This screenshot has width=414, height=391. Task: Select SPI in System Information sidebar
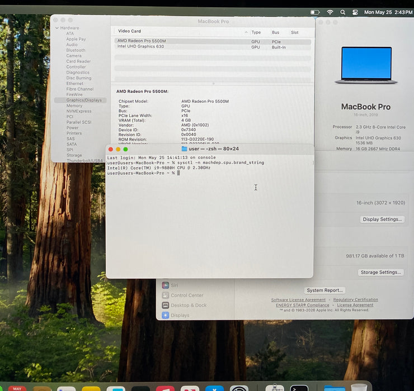pos(70,150)
